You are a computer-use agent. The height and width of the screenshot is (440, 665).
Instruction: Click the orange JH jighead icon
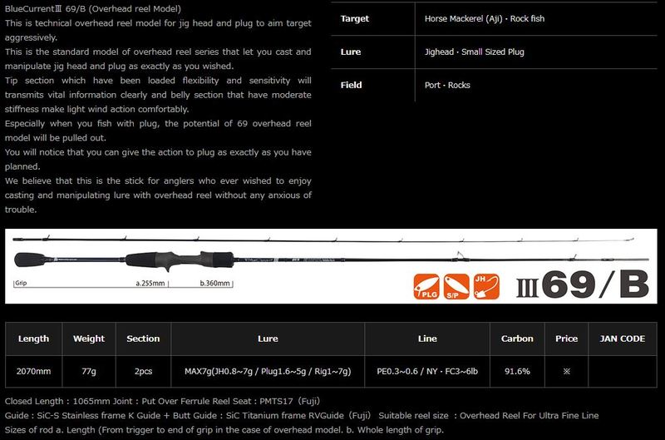coord(486,286)
